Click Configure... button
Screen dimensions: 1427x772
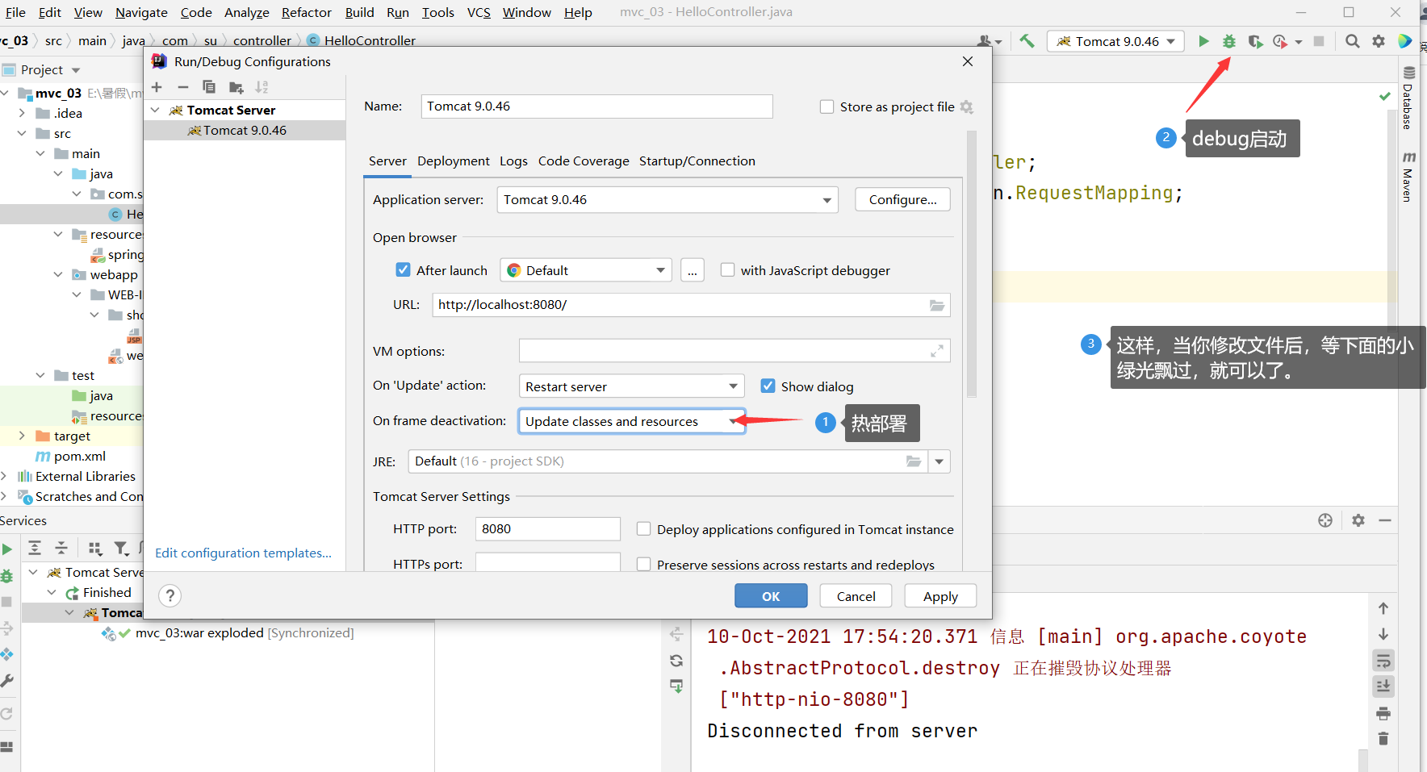902,200
